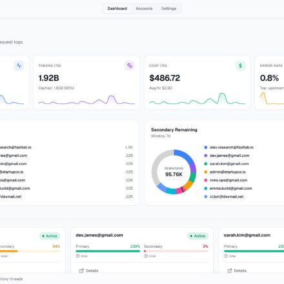The height and width of the screenshot is (284, 284).
Task: Click the dev.james Primary 100% progress bar
Action: (108, 251)
